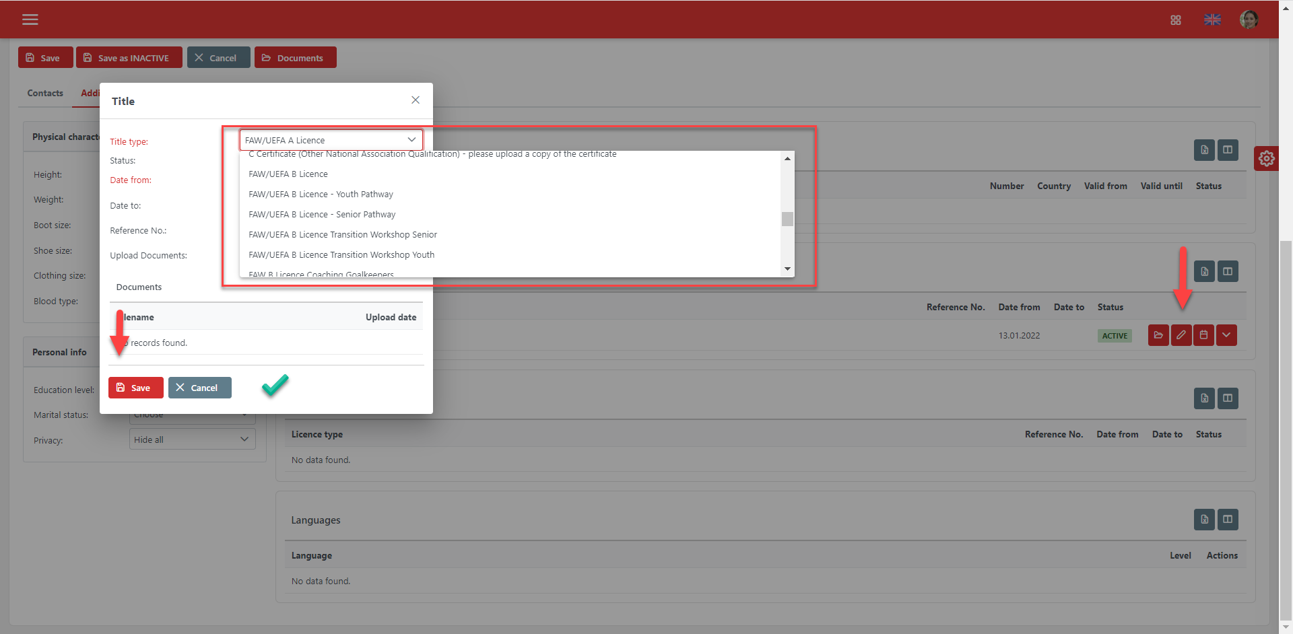Open the folder icon in the ACTIVE row
Screen dimensions: 1293x634
[x=1158, y=335]
